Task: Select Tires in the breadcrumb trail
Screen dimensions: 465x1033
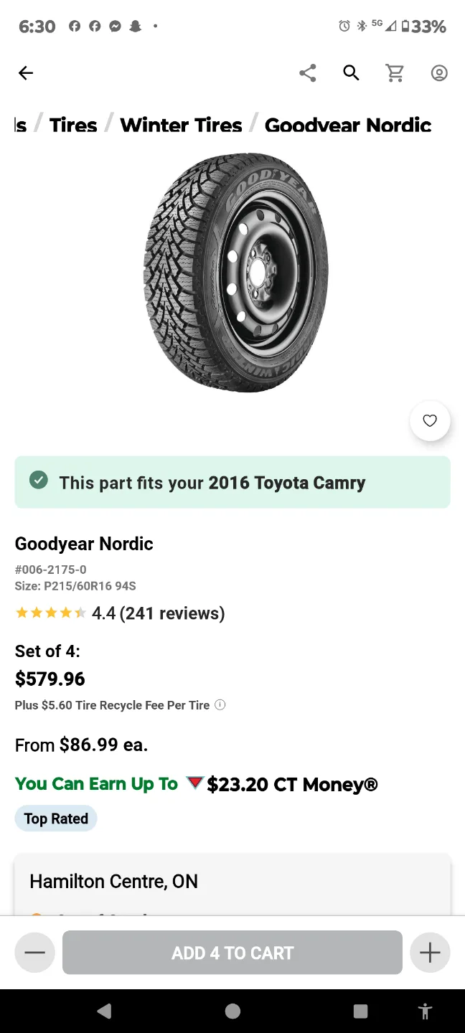Action: (x=72, y=125)
